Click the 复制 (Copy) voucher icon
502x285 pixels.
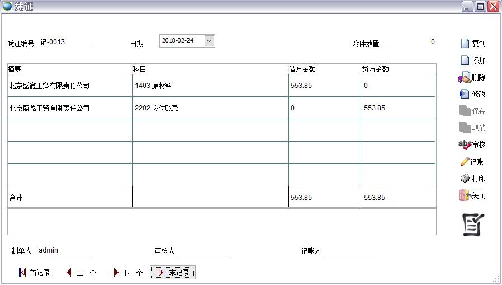465,44
